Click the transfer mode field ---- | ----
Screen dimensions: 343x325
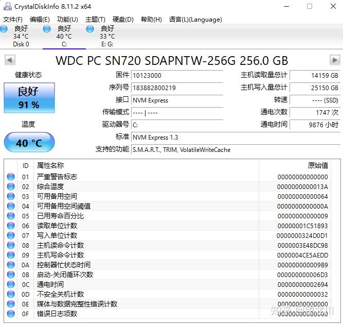pyautogui.click(x=177, y=113)
